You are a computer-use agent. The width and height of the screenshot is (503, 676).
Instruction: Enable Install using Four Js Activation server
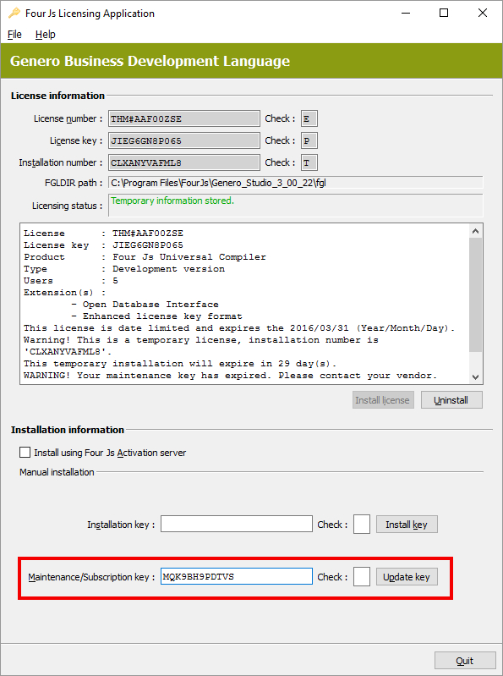pos(25,453)
